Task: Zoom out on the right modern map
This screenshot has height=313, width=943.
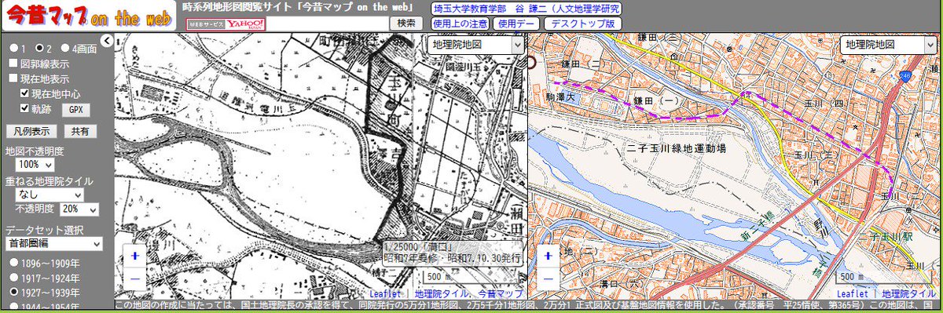Action: point(548,277)
